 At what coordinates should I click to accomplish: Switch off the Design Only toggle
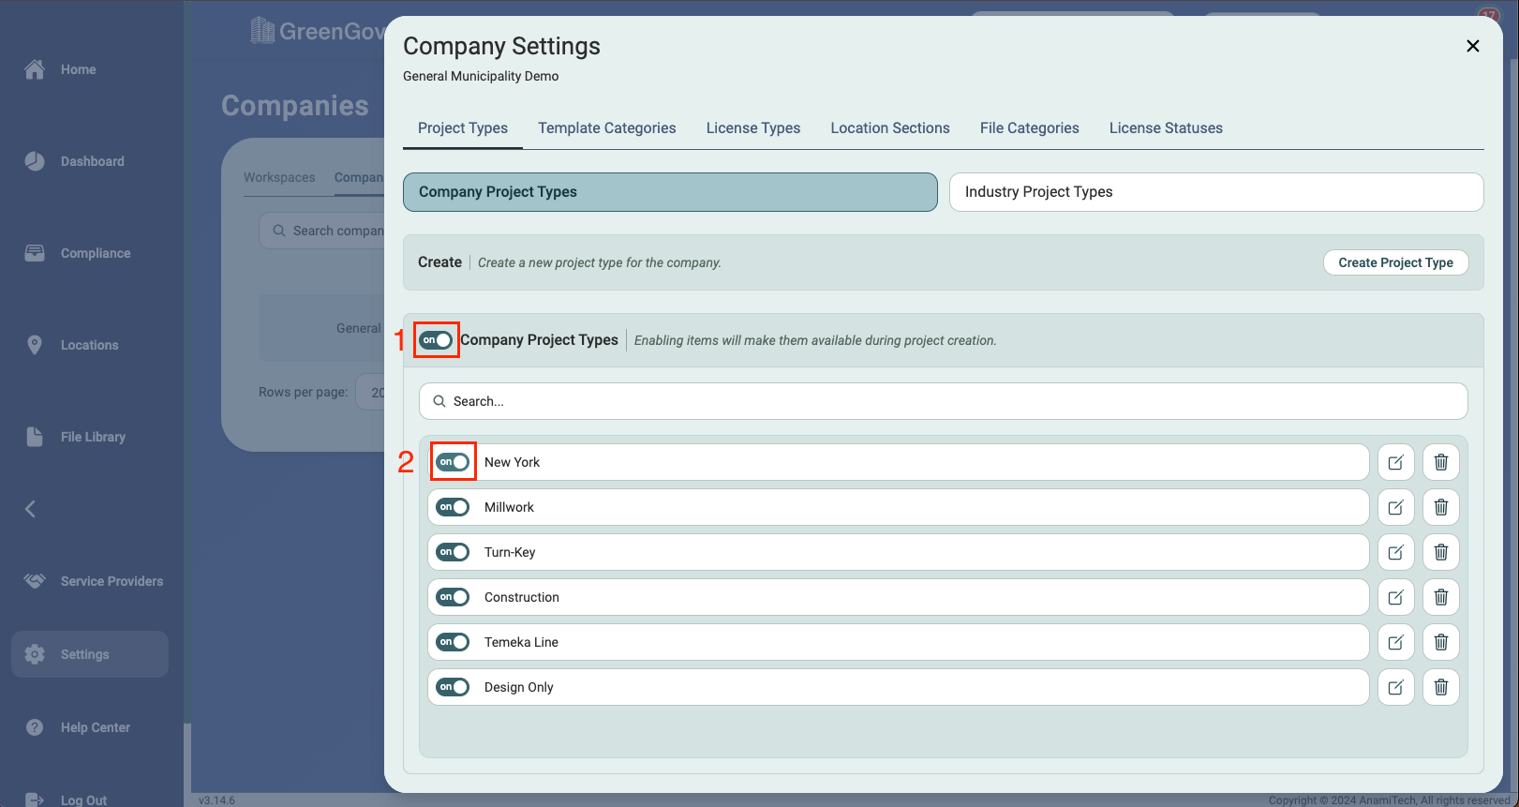pos(453,687)
